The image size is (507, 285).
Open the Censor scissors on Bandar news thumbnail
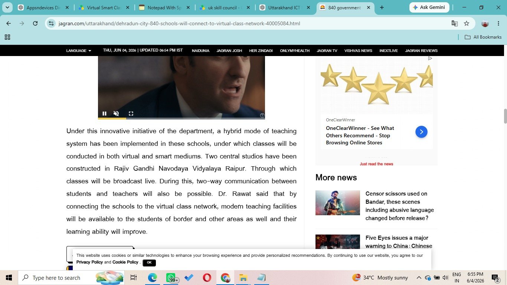tap(338, 203)
